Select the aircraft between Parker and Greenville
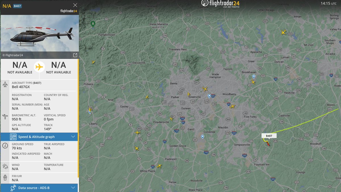This screenshot has height=192, width=341. (x=188, y=94)
